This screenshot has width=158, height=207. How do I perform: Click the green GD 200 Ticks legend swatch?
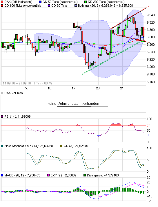[x=86, y=2]
